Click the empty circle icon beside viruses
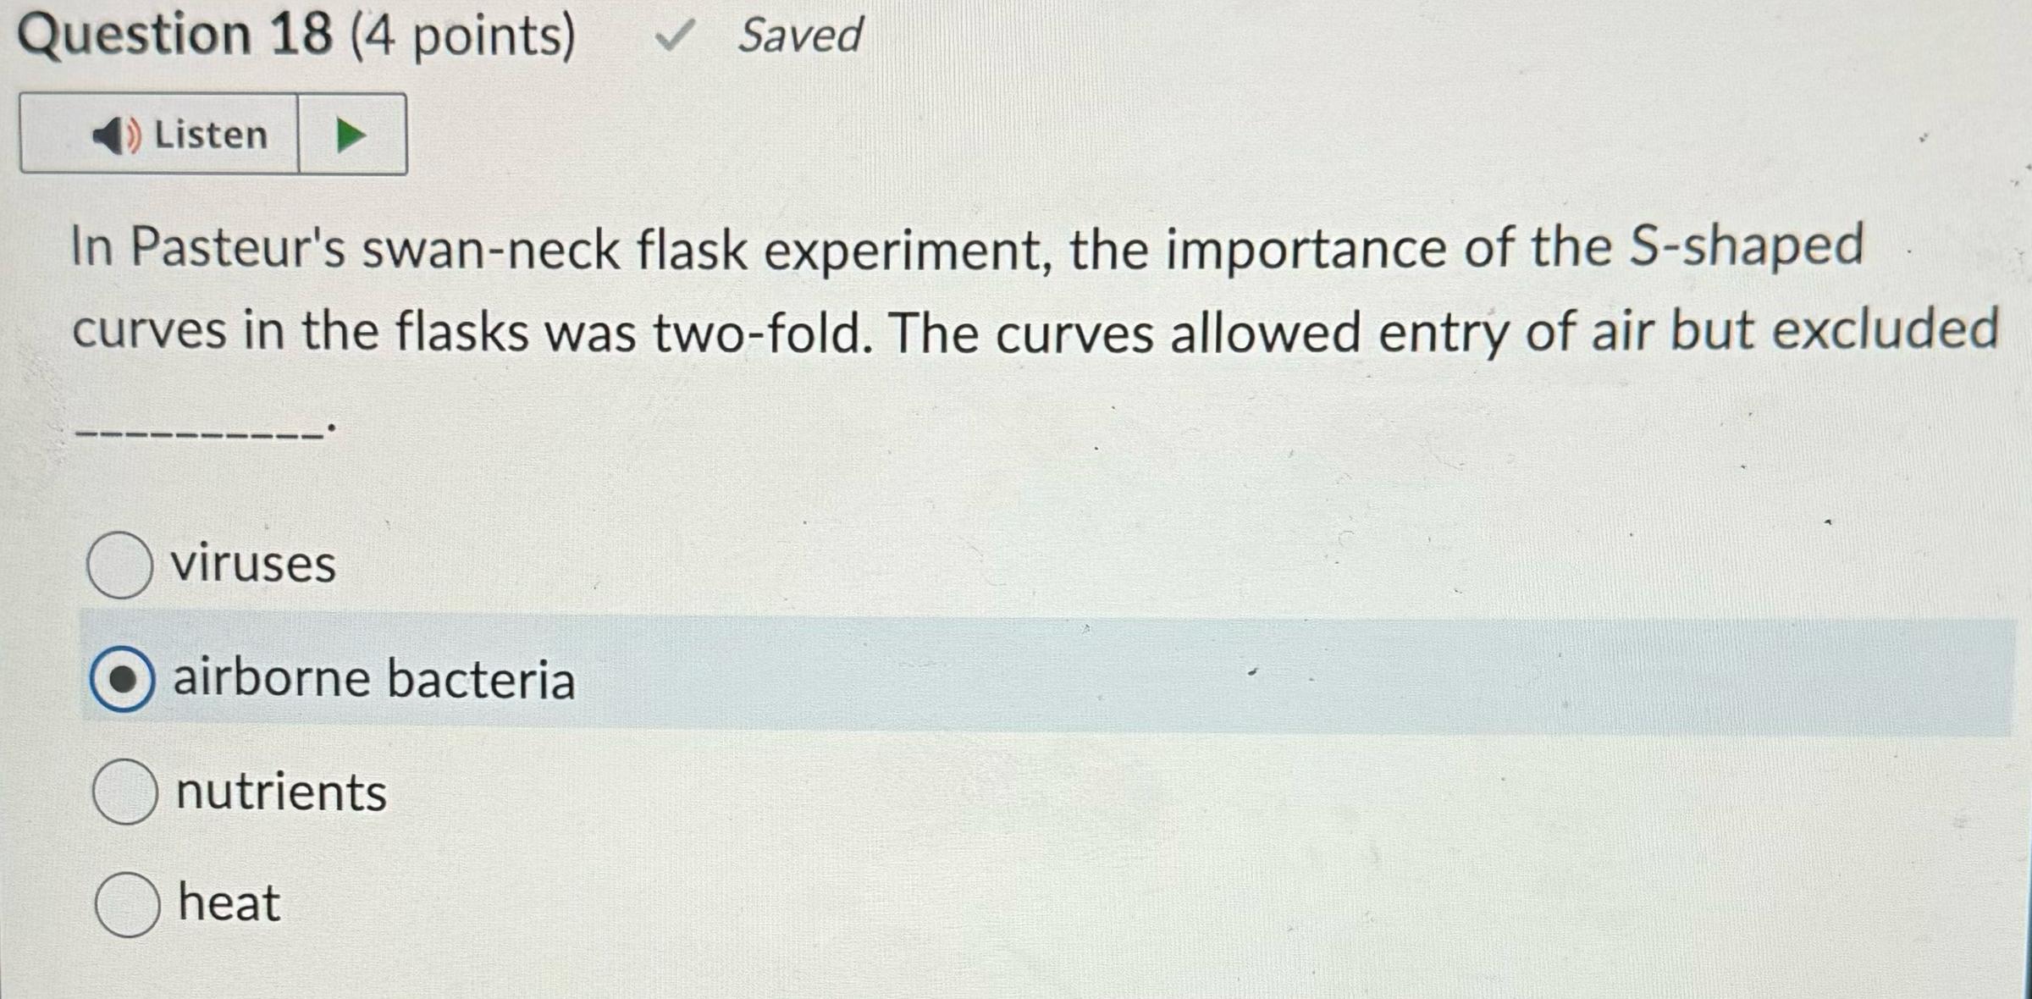Screen dimensions: 2032x999 coord(122,566)
